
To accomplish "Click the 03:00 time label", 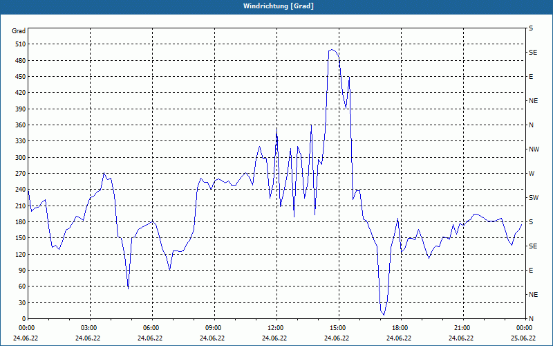I will [x=88, y=327].
